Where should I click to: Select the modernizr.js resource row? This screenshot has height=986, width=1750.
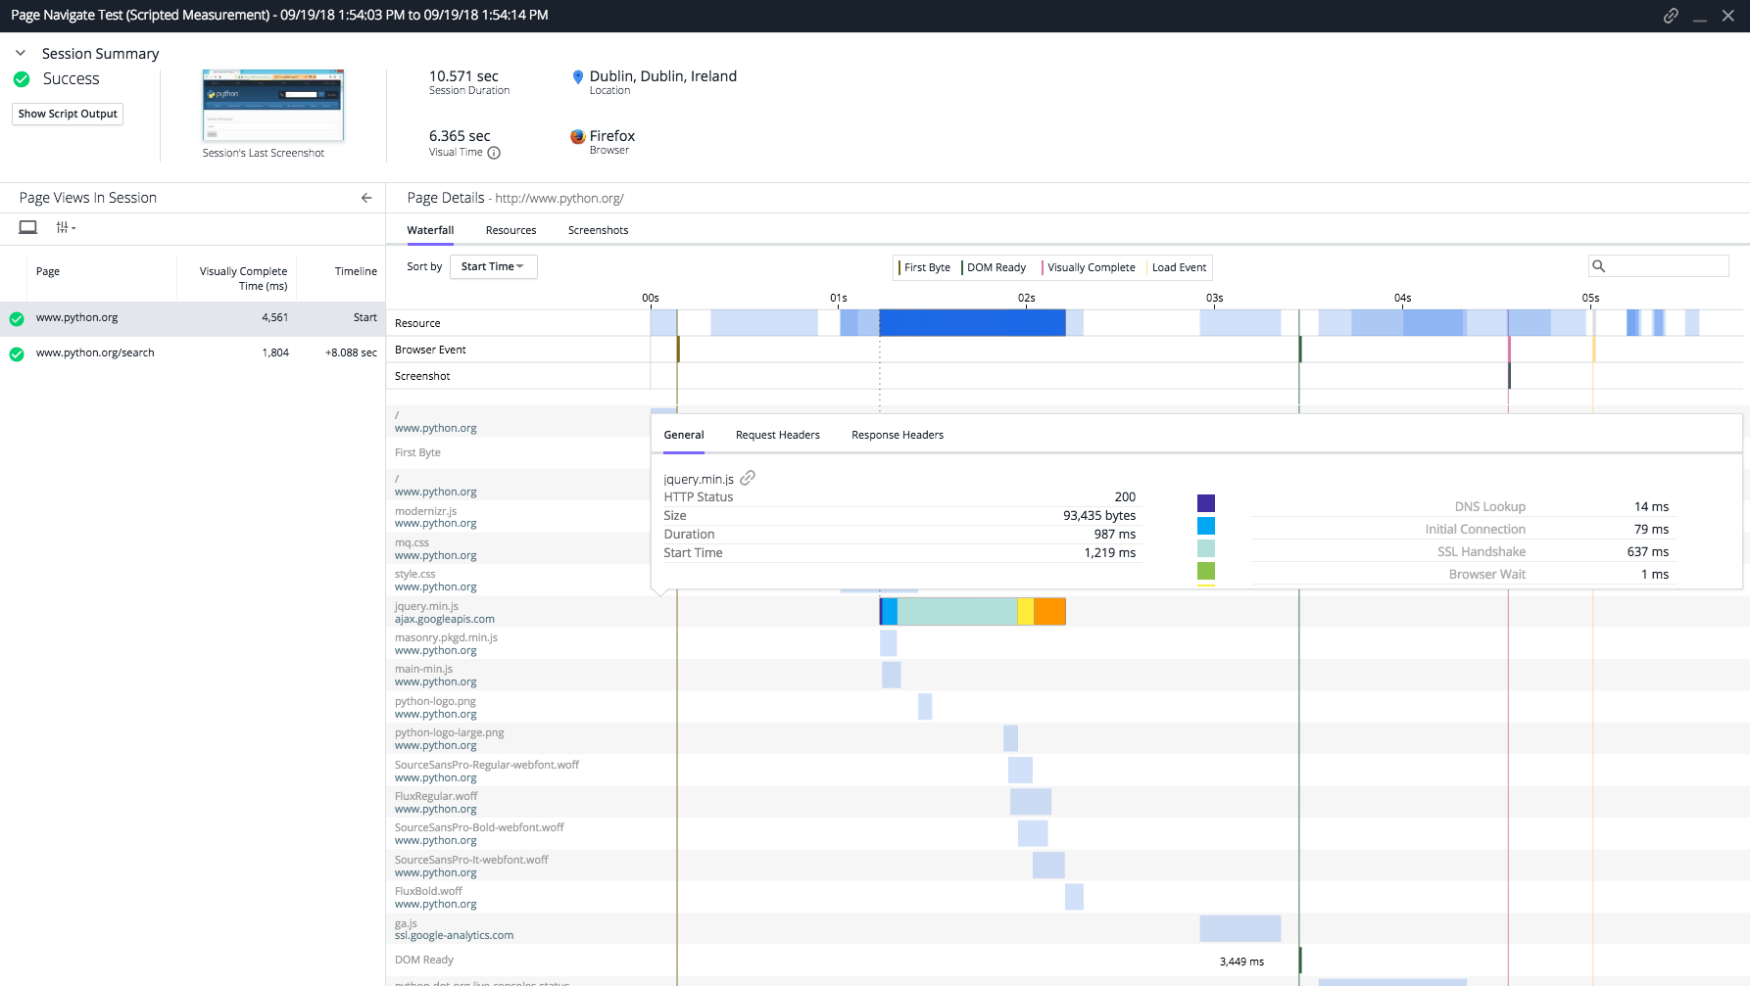pyautogui.click(x=517, y=517)
